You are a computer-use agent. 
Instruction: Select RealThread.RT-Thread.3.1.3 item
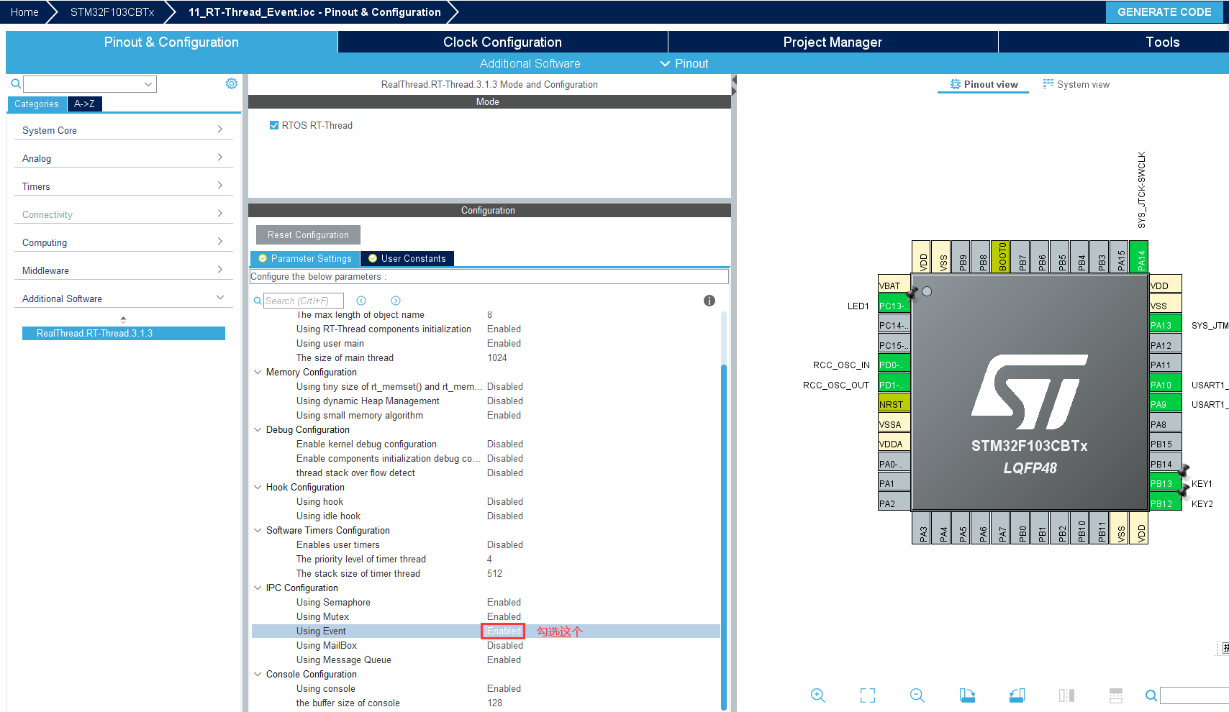pyautogui.click(x=123, y=333)
